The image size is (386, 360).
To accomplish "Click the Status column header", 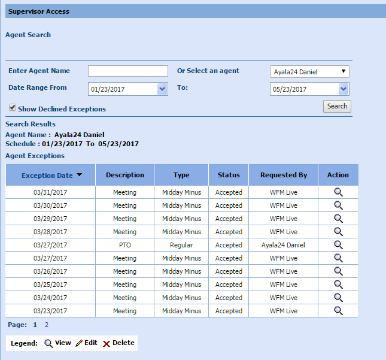I will [229, 175].
